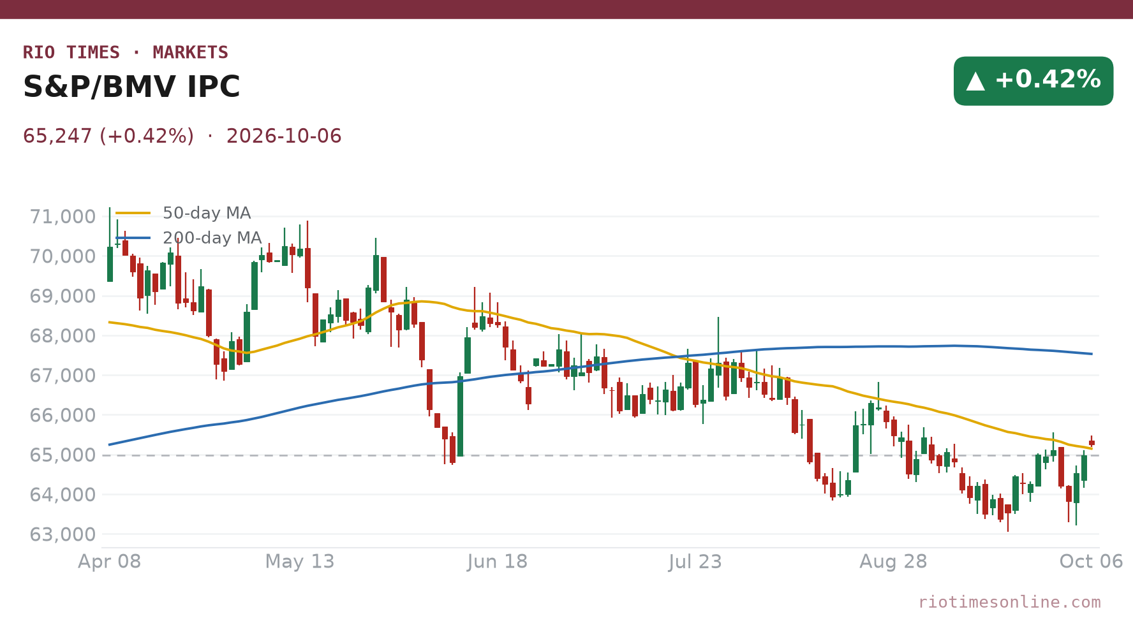
Task: Click the 50-day MA legend entry
Action: click(x=184, y=213)
